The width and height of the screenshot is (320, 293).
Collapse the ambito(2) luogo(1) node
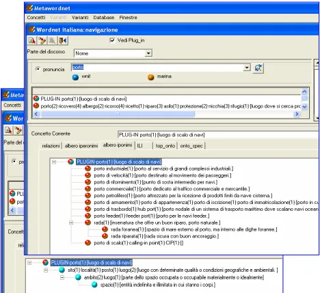(62, 277)
